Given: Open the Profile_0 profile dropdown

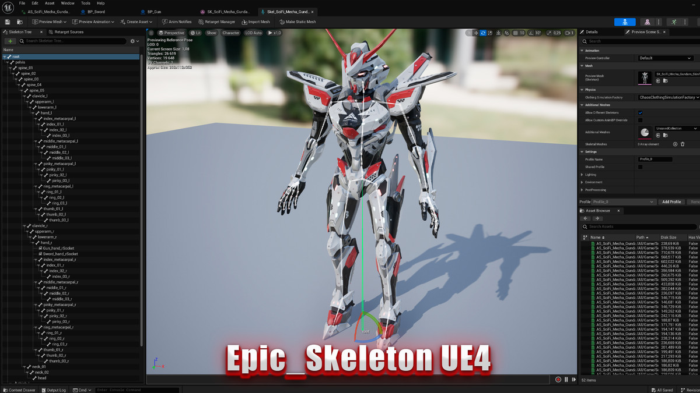Looking at the screenshot, I should coord(624,202).
